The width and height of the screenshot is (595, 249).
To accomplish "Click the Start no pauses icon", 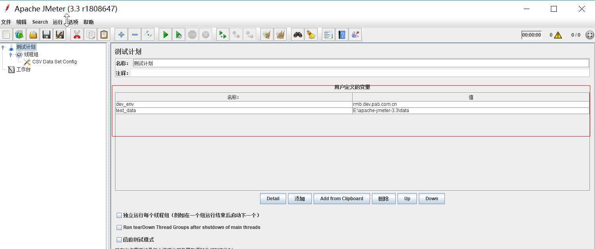I will click(179, 35).
